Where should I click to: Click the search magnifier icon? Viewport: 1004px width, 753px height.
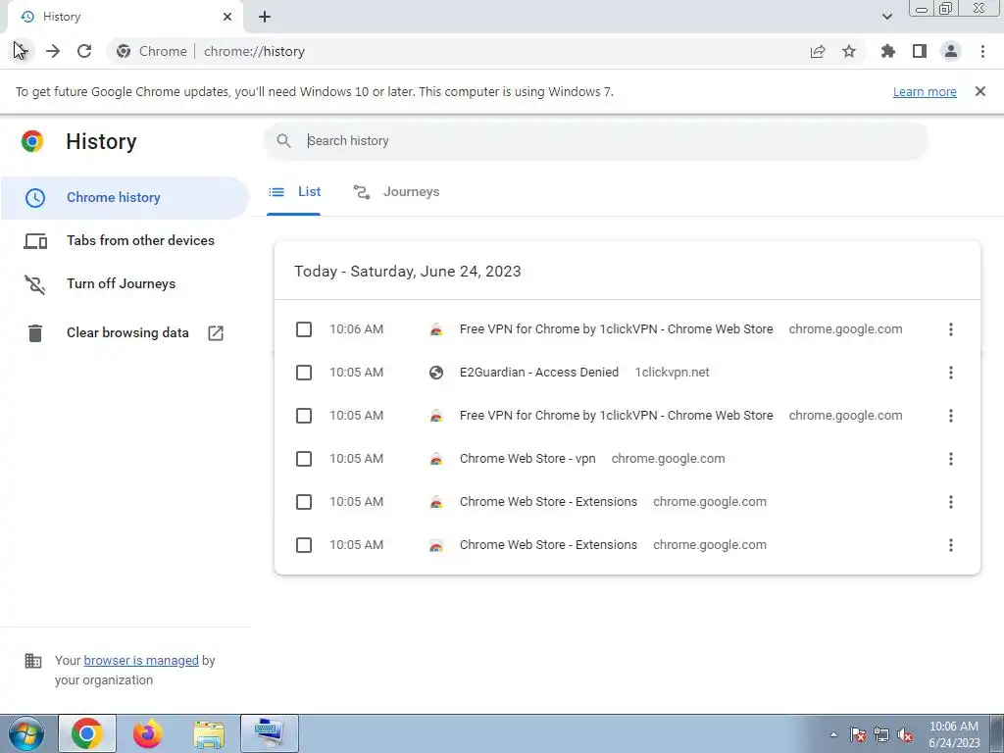tap(283, 141)
